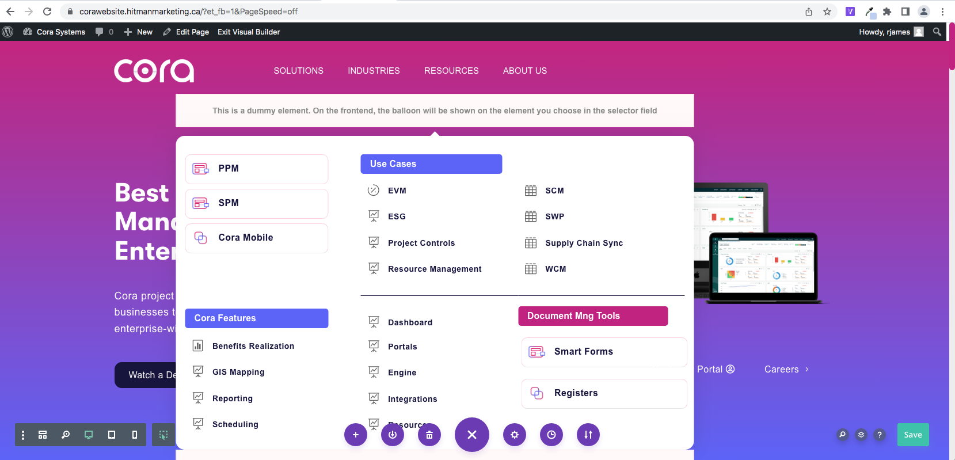This screenshot has width=955, height=460.
Task: Click the New item in admin bar
Action: pos(138,32)
